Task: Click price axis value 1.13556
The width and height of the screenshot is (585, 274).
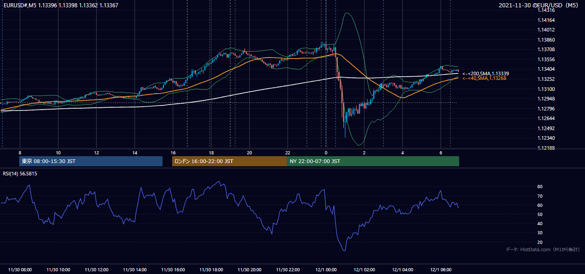Action: (546, 60)
